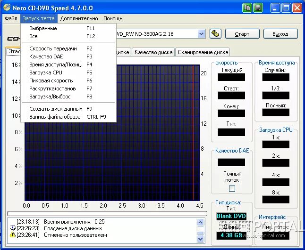Click the red disc capacity marker line in graph

(x=194, y=133)
